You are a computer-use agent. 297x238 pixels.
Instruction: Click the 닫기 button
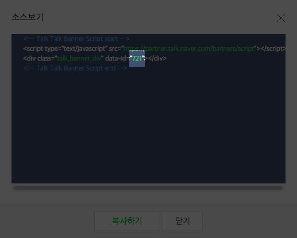[x=183, y=221]
